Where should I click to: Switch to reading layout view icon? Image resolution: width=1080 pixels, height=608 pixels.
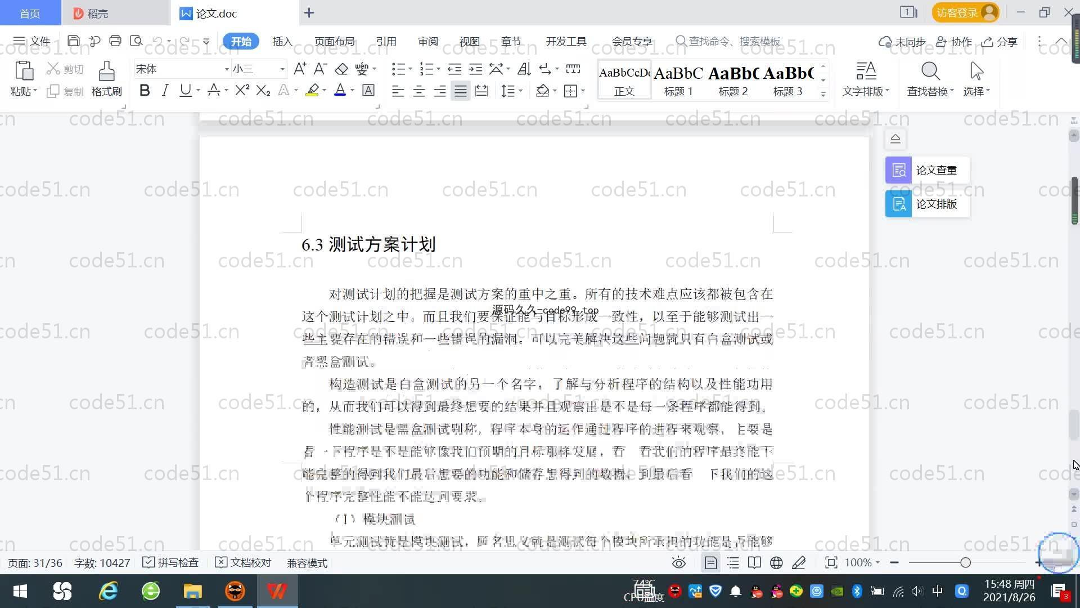(754, 563)
